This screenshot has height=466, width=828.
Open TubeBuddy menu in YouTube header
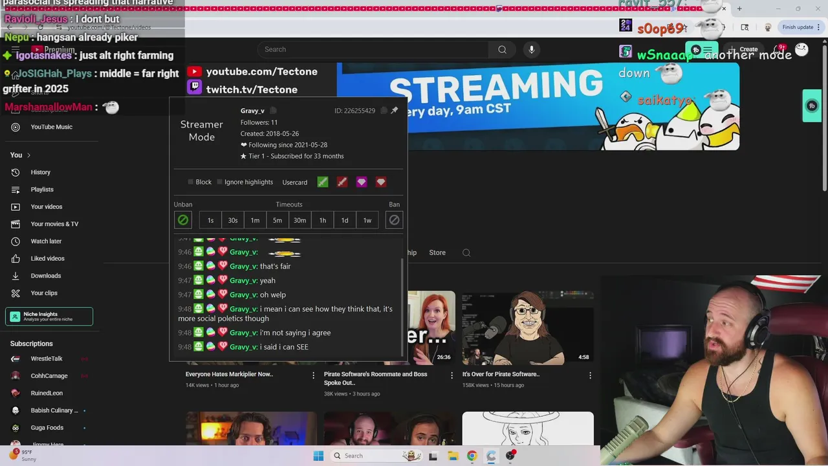pyautogui.click(x=702, y=49)
